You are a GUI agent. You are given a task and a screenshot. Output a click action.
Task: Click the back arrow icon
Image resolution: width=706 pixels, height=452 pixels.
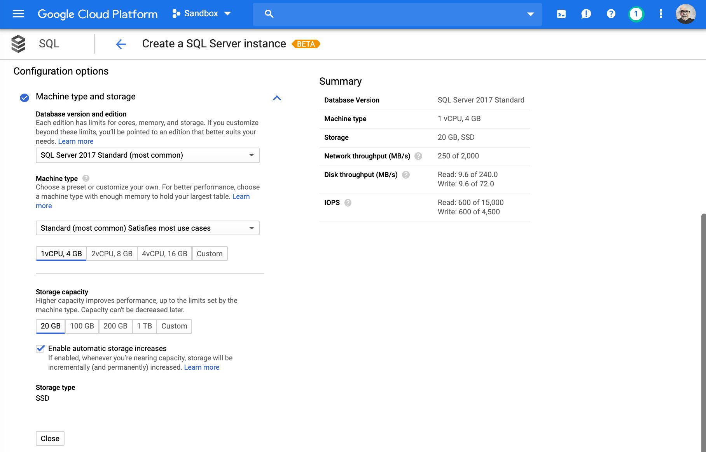[121, 44]
